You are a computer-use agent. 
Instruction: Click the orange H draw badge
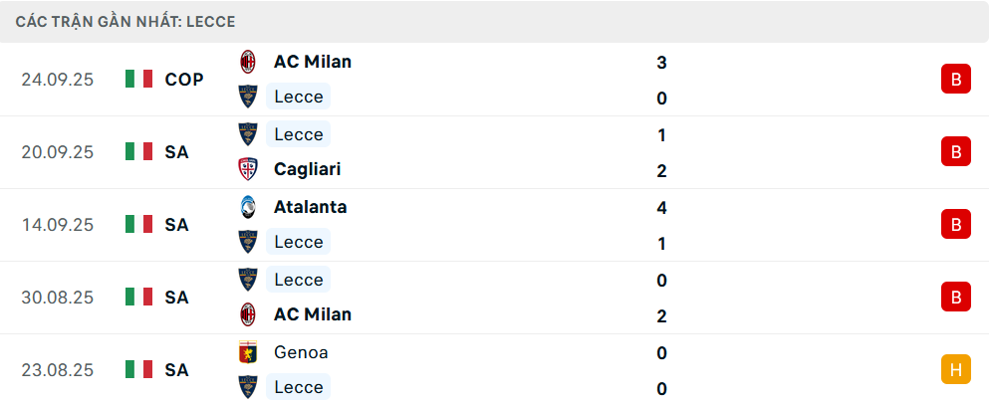tap(955, 370)
